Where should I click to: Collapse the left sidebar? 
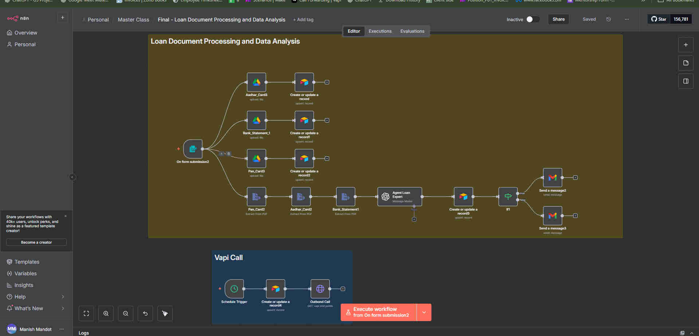coord(72,177)
